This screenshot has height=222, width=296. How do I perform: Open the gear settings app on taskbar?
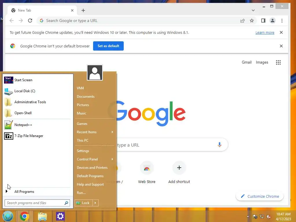(60, 216)
